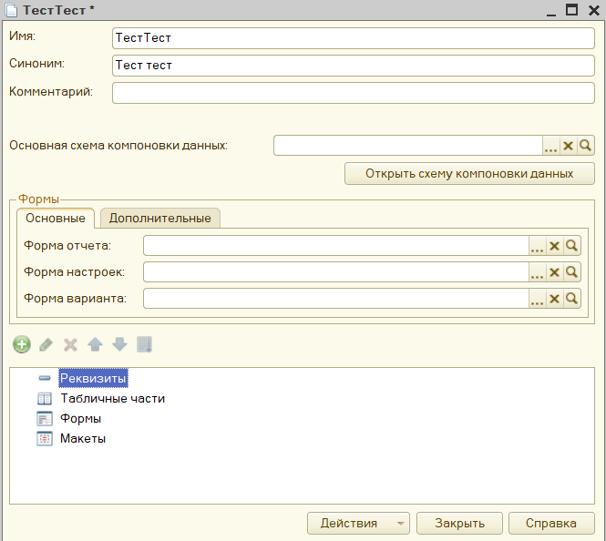The width and height of the screenshot is (606, 541).
Task: Click ellipsis button for Форма настроек
Action: (538, 272)
